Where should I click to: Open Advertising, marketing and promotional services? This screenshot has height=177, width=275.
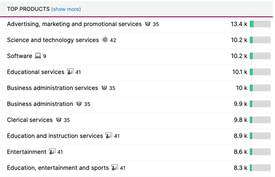click(x=74, y=24)
